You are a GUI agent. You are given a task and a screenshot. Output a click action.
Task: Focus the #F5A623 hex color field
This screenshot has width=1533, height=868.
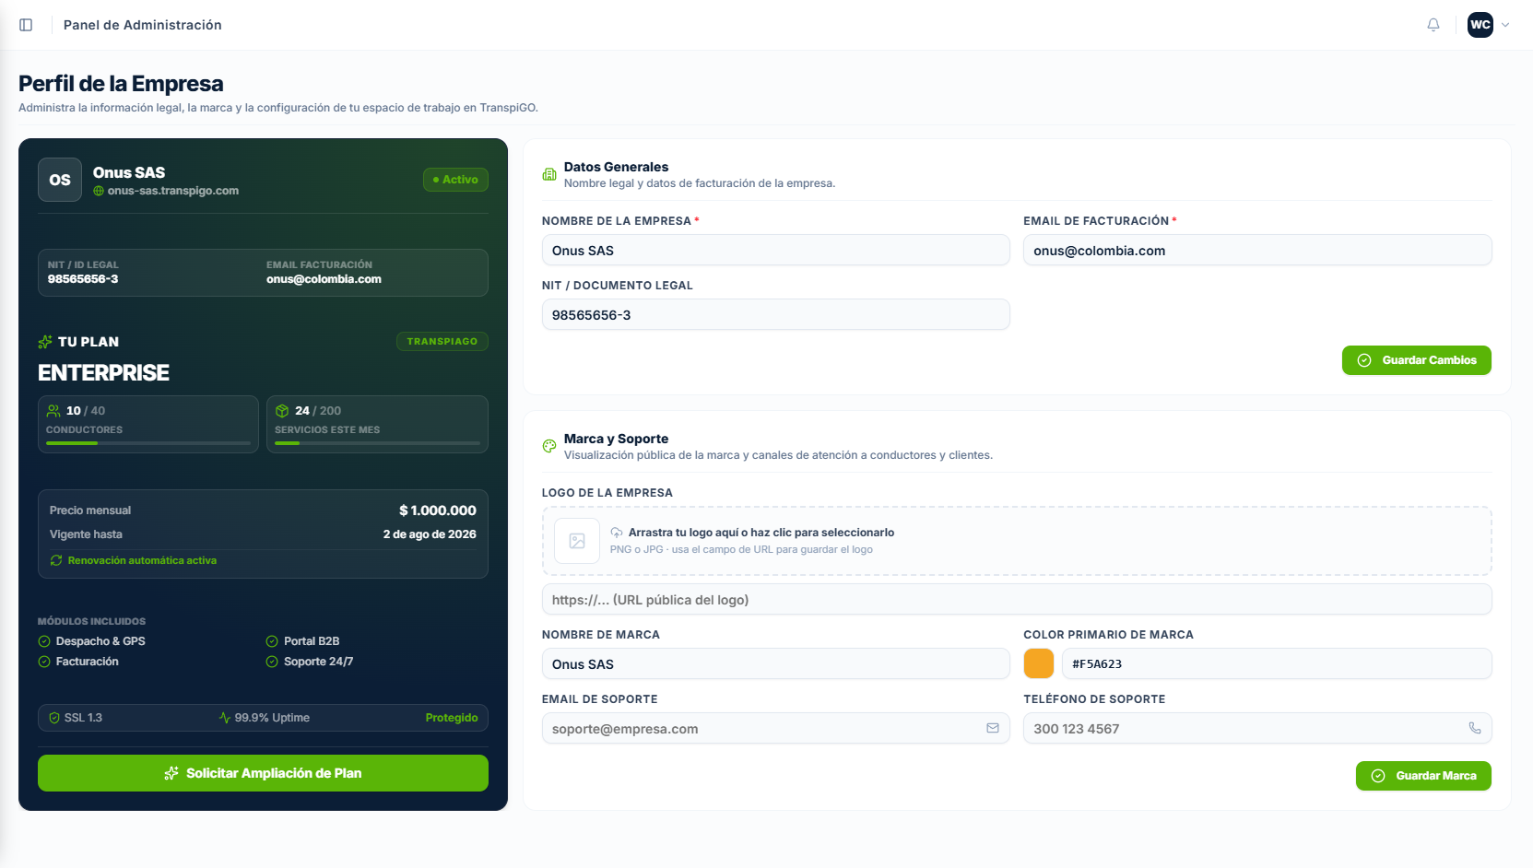pyautogui.click(x=1277, y=664)
